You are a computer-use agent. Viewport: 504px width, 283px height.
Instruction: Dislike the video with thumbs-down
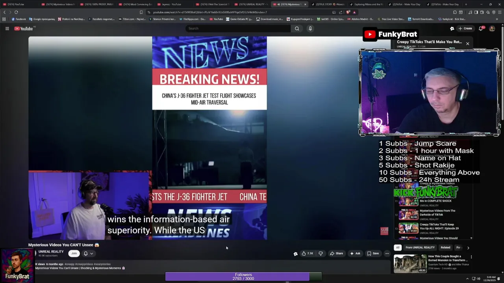[x=321, y=254]
